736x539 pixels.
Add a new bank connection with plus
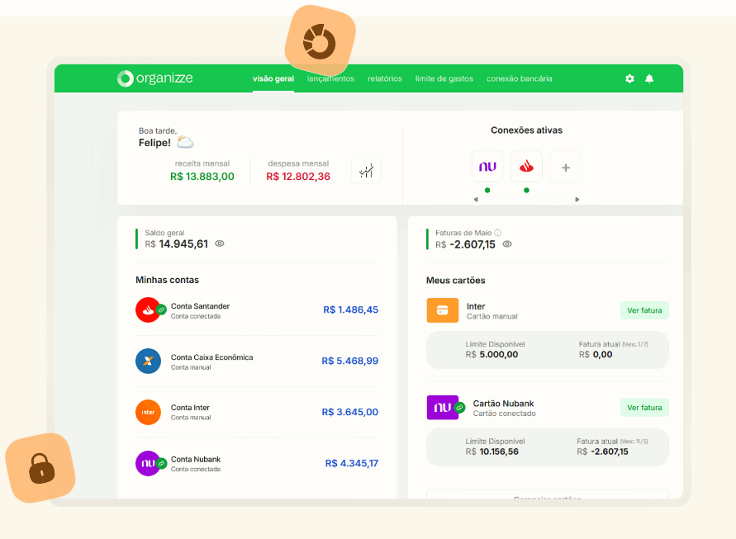[x=566, y=167]
